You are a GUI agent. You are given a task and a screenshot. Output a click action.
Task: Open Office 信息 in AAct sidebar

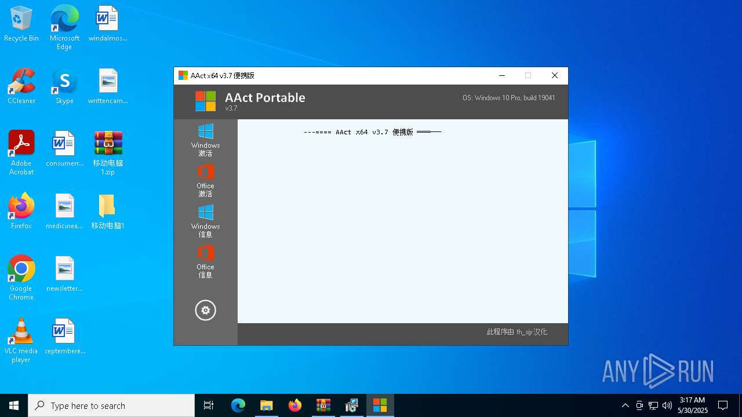(205, 261)
